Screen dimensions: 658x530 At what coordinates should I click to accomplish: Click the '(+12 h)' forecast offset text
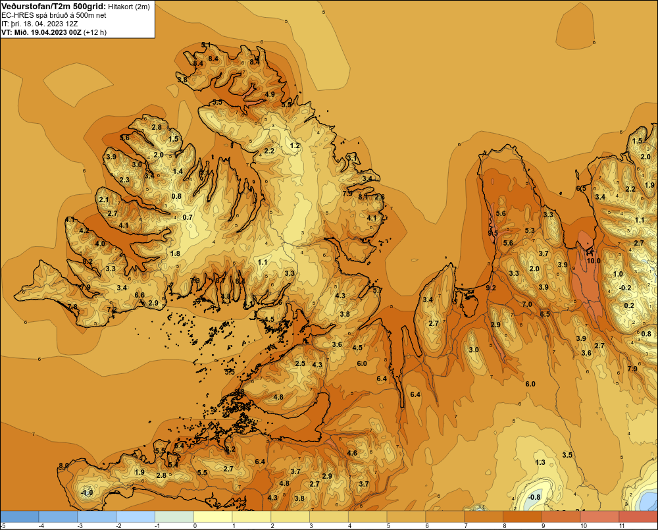[x=95, y=32]
